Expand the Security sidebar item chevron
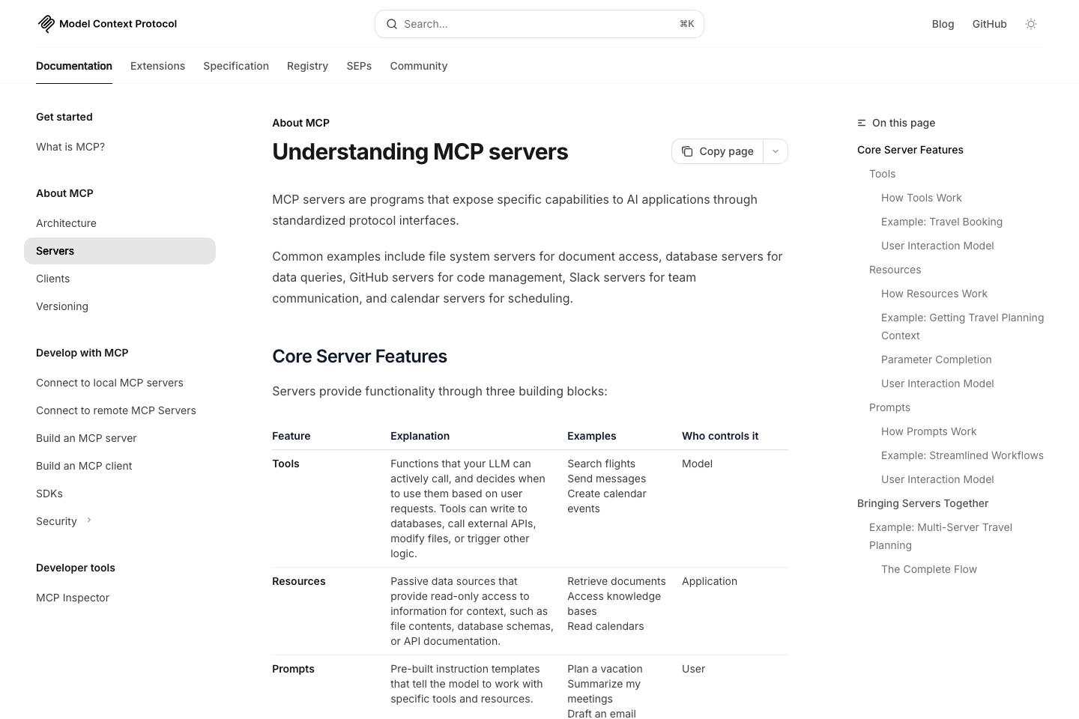Viewport: 1079px width, 719px height. pos(88,521)
